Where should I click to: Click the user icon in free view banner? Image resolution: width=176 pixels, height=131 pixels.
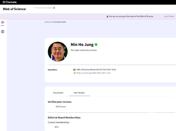[x=107, y=16]
